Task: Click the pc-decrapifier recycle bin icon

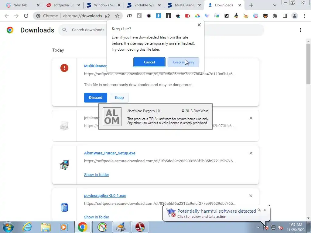Action: pos(64,208)
